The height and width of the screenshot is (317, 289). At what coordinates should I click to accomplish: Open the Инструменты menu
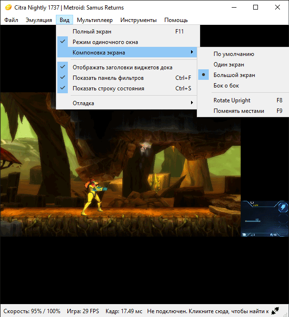tap(139, 20)
